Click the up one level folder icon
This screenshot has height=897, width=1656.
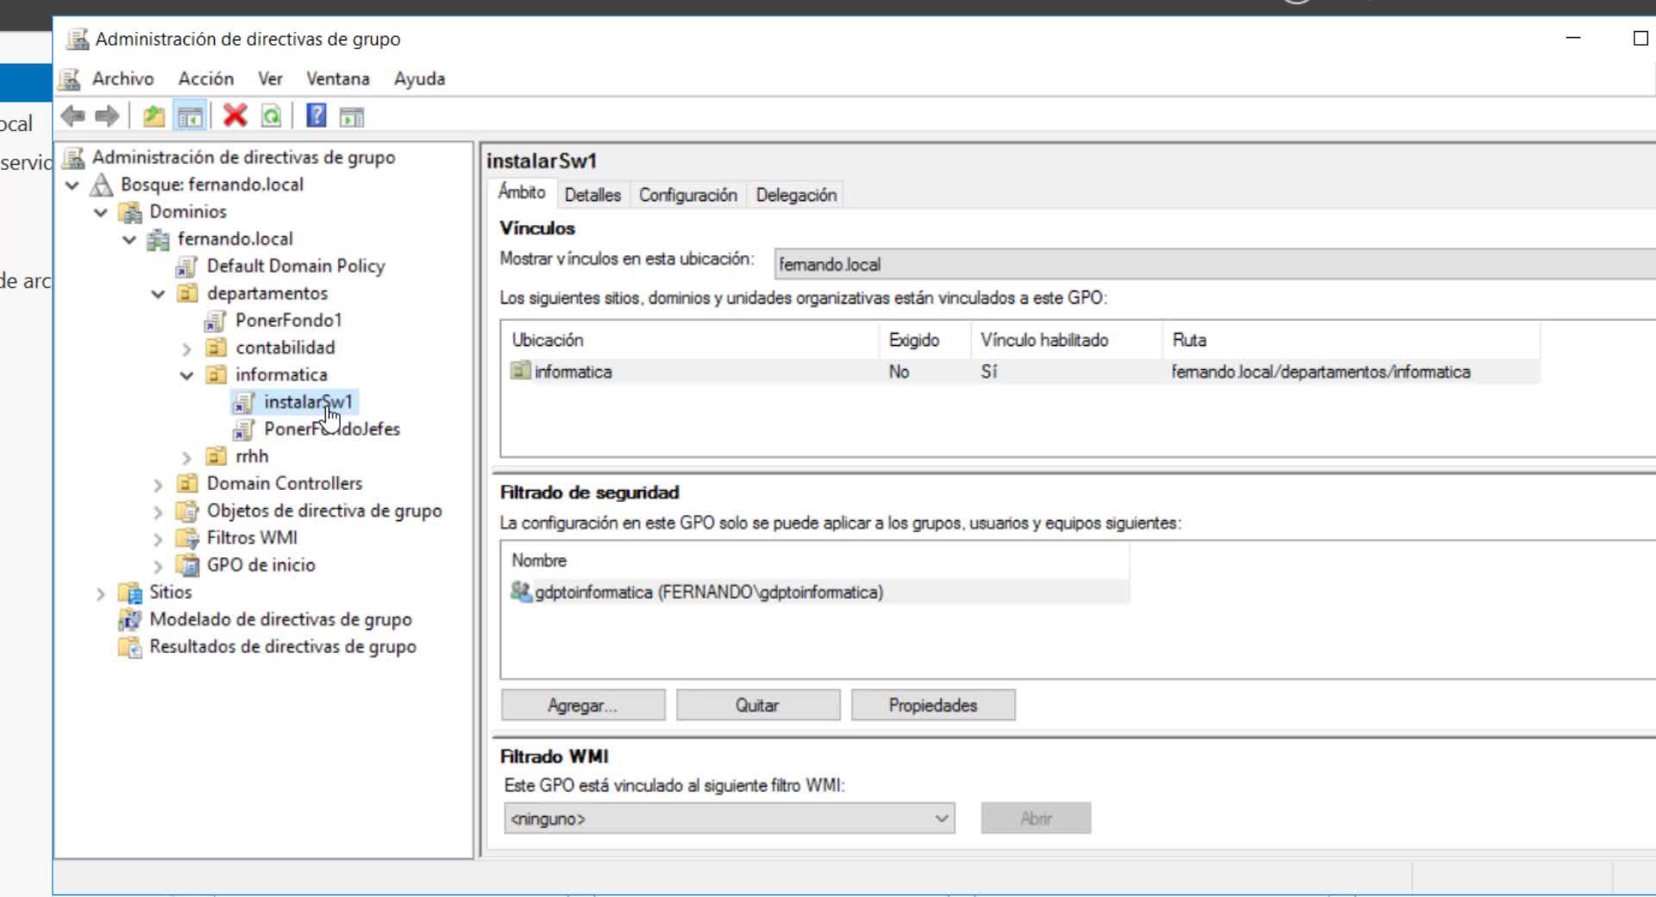pos(154,116)
